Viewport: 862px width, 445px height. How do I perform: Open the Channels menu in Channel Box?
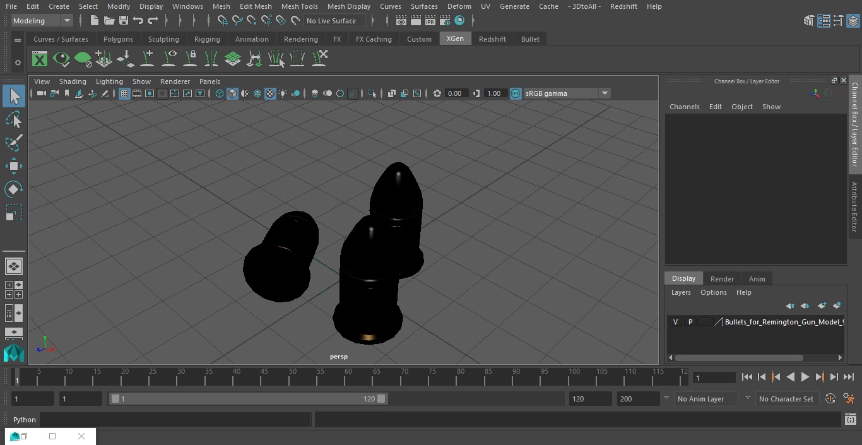(685, 107)
